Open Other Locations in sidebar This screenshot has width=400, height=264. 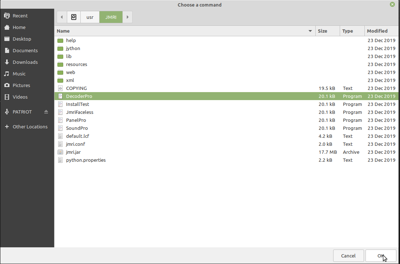click(30, 127)
